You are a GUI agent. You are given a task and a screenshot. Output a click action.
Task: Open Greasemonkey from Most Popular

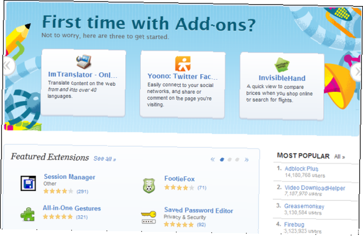point(304,206)
